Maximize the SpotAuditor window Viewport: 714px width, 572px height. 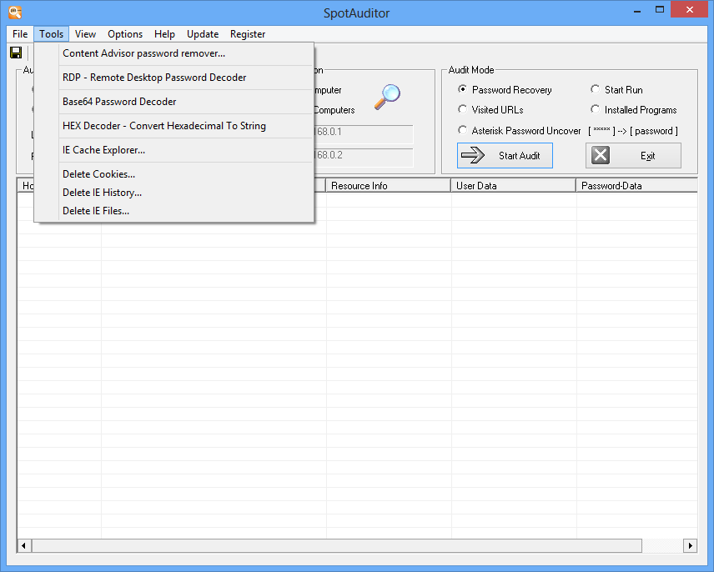[x=659, y=10]
